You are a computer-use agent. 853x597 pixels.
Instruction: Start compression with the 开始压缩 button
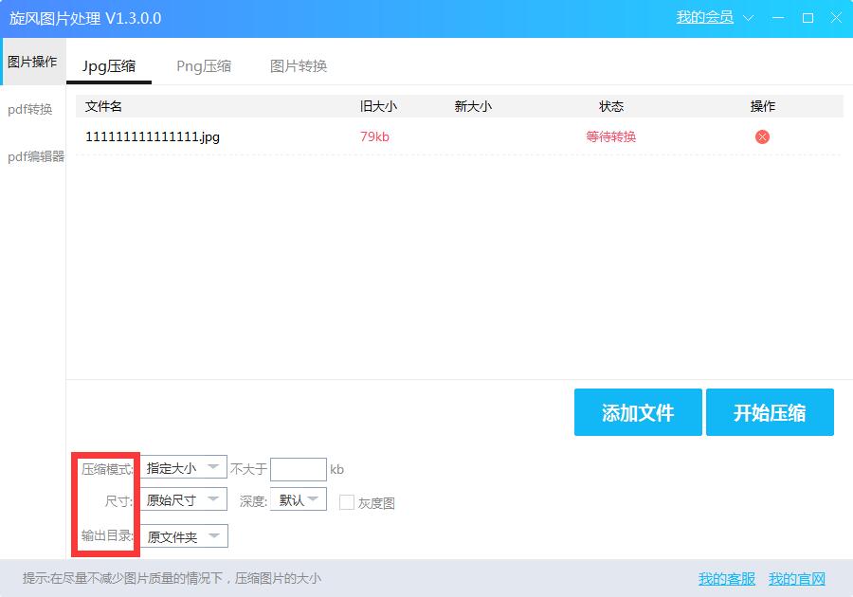click(x=770, y=412)
